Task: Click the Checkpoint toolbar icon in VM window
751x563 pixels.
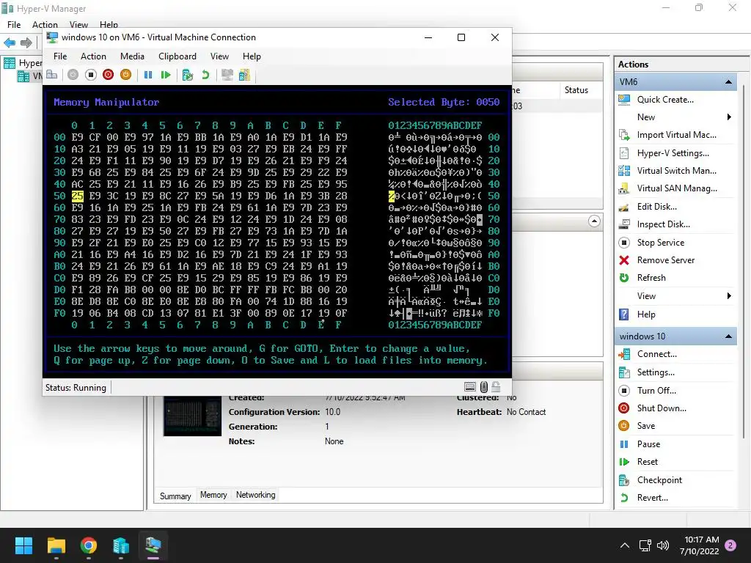Action: [x=188, y=75]
